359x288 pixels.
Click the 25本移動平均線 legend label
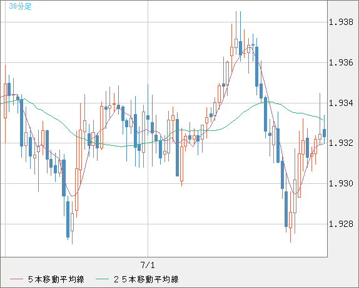(146, 279)
